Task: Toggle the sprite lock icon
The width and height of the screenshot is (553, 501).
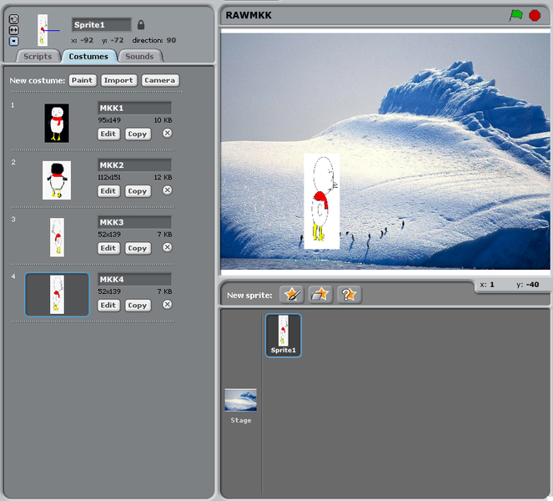Action: (141, 25)
